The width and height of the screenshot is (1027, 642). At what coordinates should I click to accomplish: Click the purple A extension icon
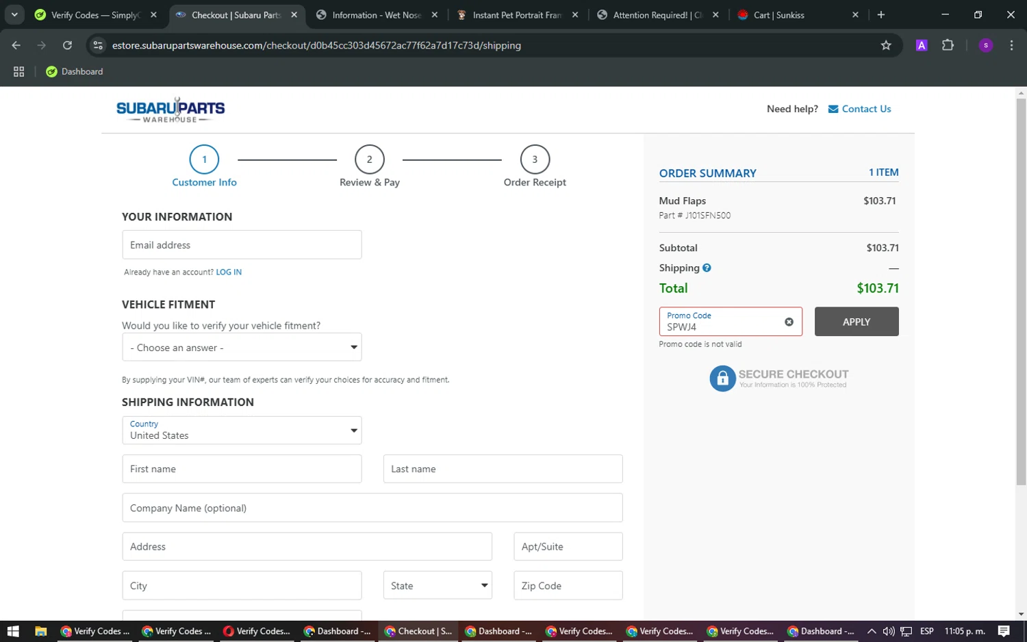922,45
